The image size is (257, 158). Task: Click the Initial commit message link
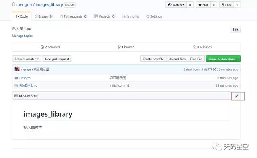pyautogui.click(x=119, y=85)
